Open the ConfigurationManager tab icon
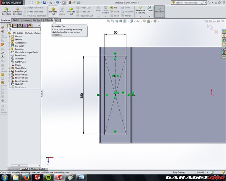Image resolution: width=226 pixels, height=181 pixels. [x=20, y=25]
